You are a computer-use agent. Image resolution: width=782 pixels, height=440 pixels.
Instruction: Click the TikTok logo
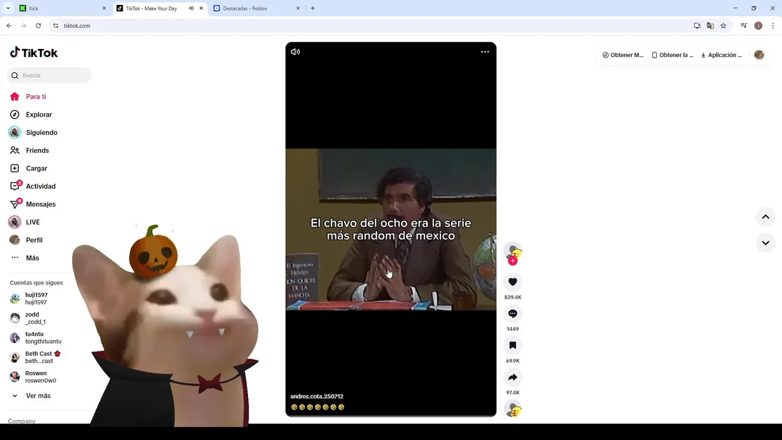(34, 53)
